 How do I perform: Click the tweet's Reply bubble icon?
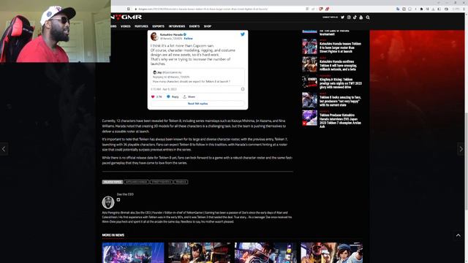[168, 96]
